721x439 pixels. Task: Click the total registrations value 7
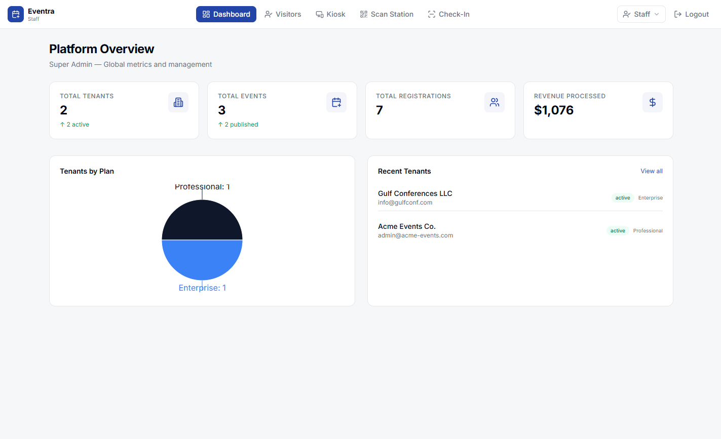pos(380,110)
